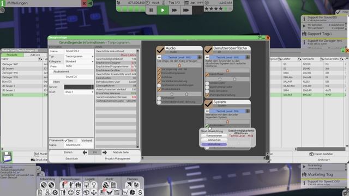This screenshot has height=196, width=349.
Task: Click the design canvas horizontal scrollbar
Action: click(x=203, y=158)
